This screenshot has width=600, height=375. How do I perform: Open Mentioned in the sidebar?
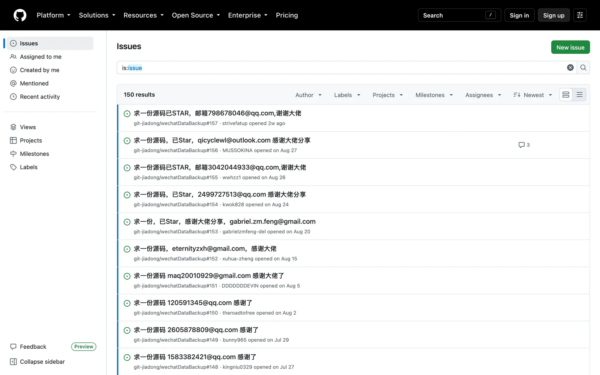(x=50, y=83)
